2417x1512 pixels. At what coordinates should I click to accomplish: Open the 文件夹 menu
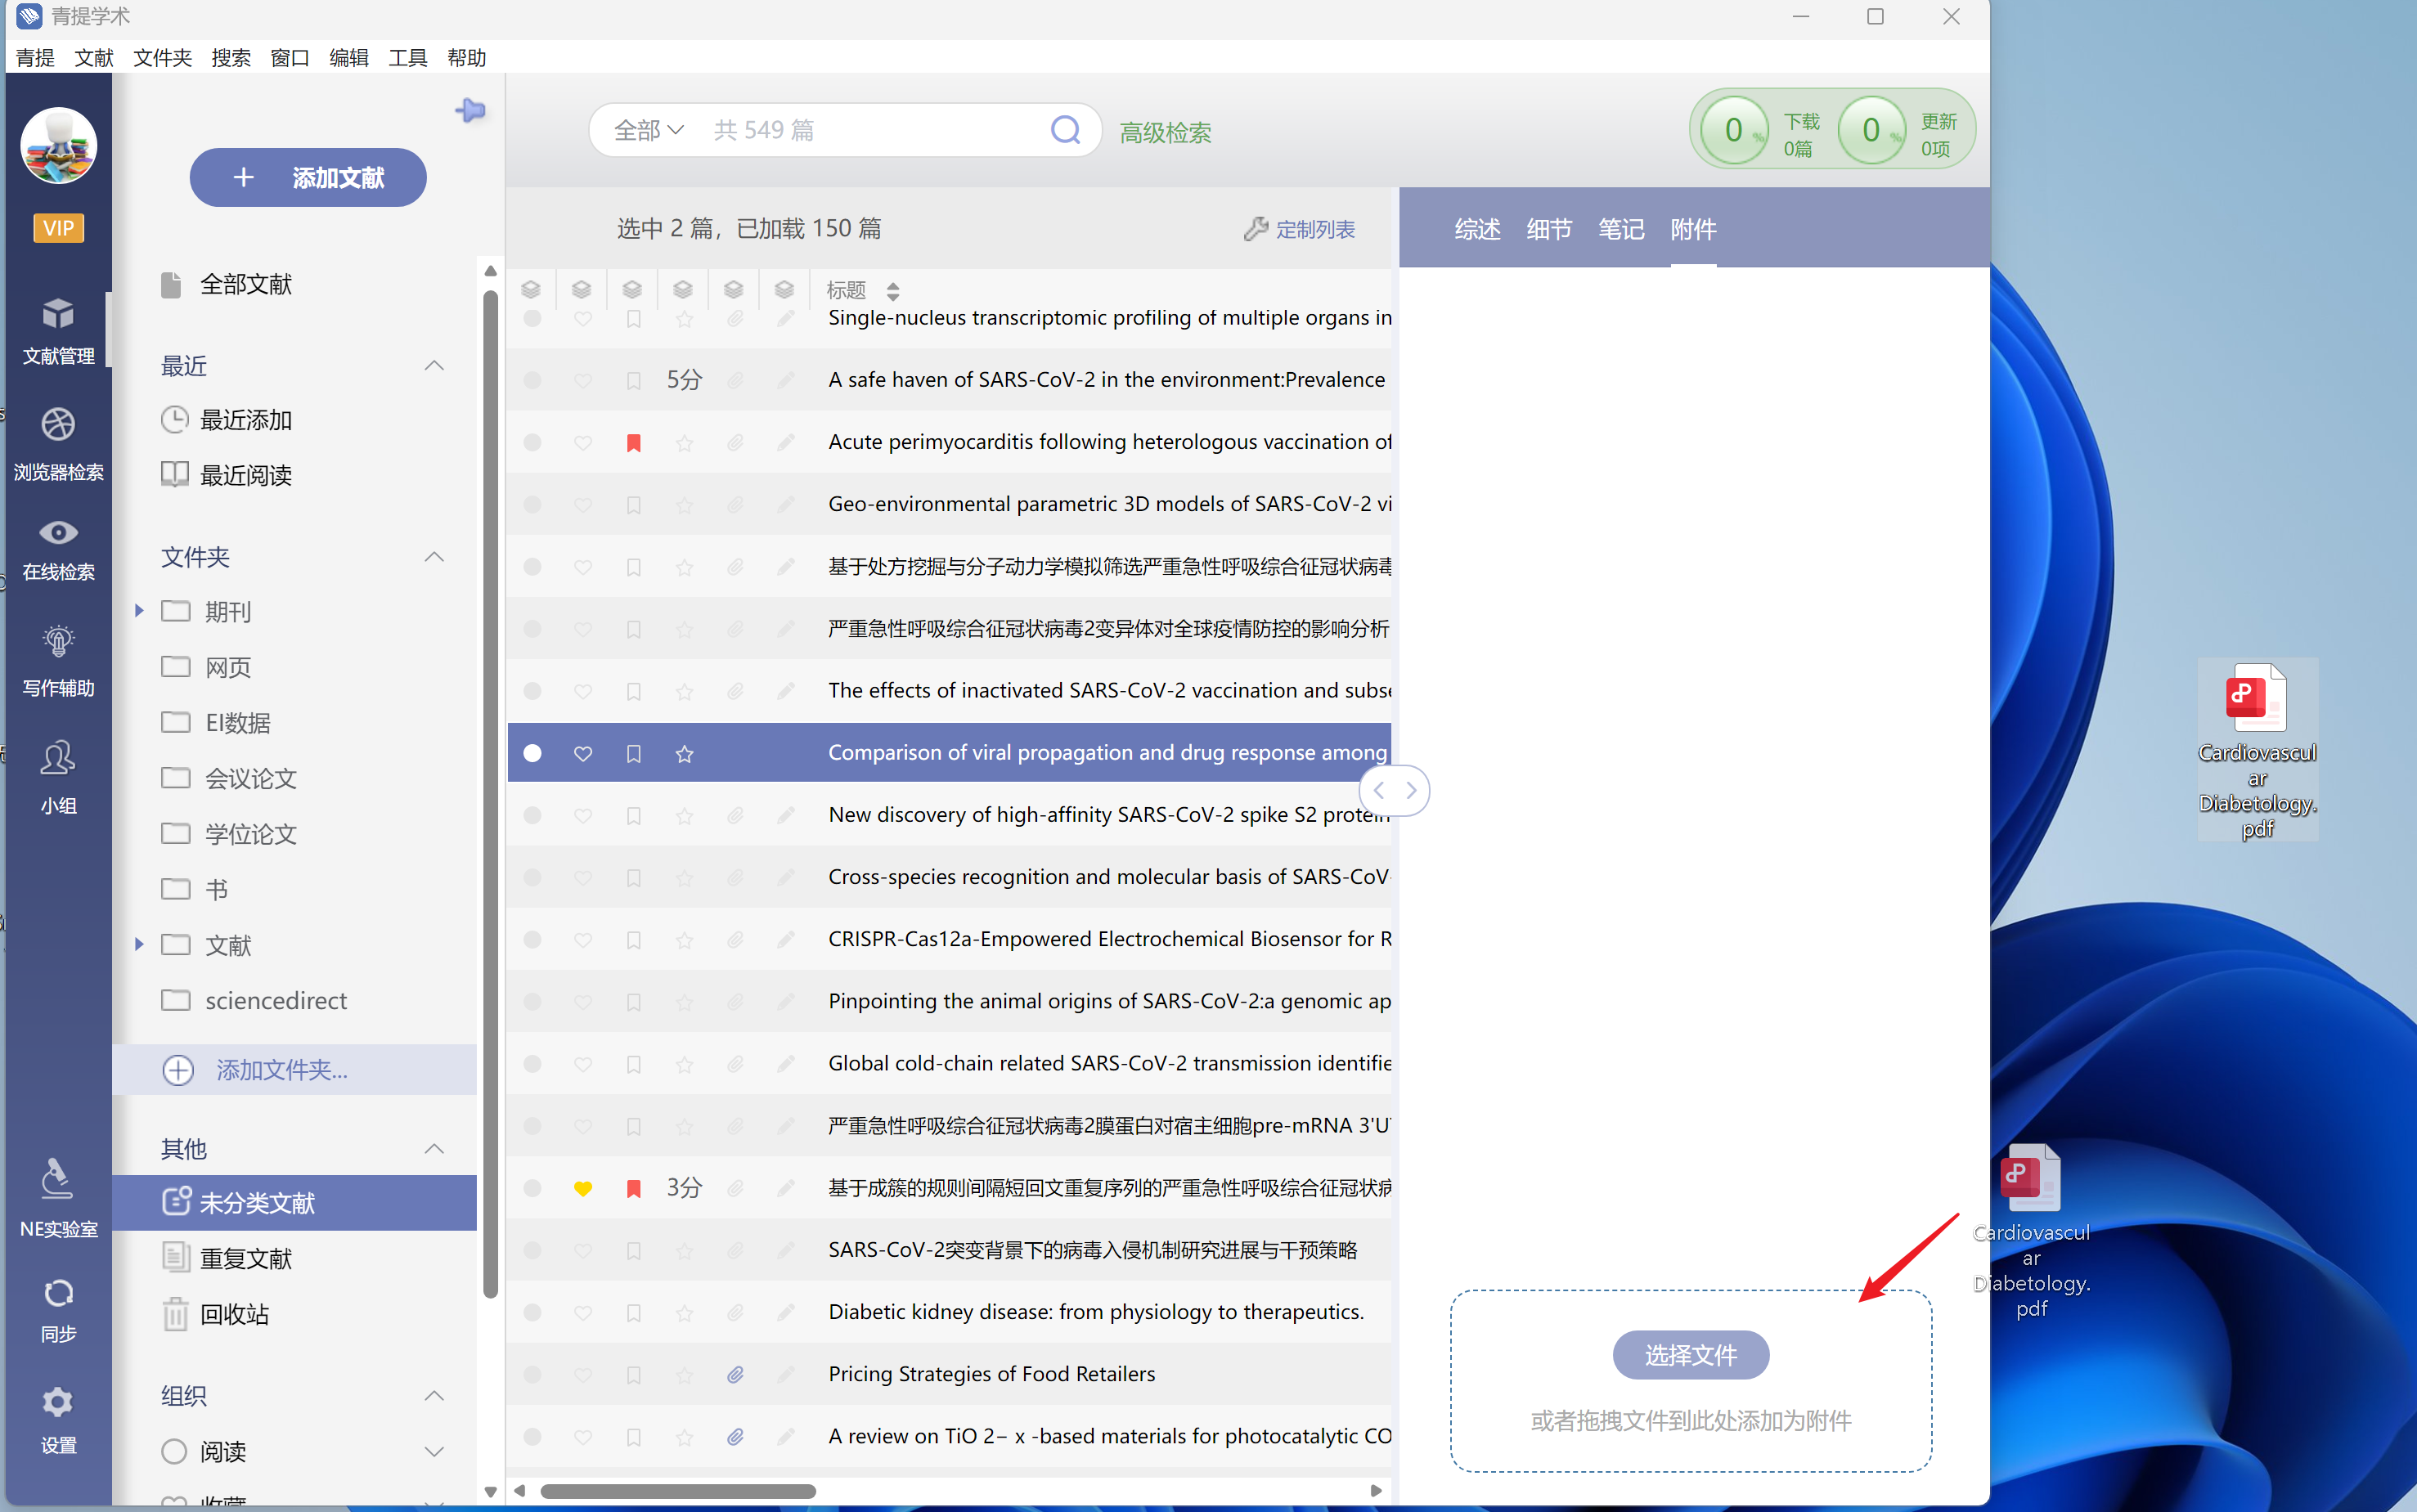point(162,57)
